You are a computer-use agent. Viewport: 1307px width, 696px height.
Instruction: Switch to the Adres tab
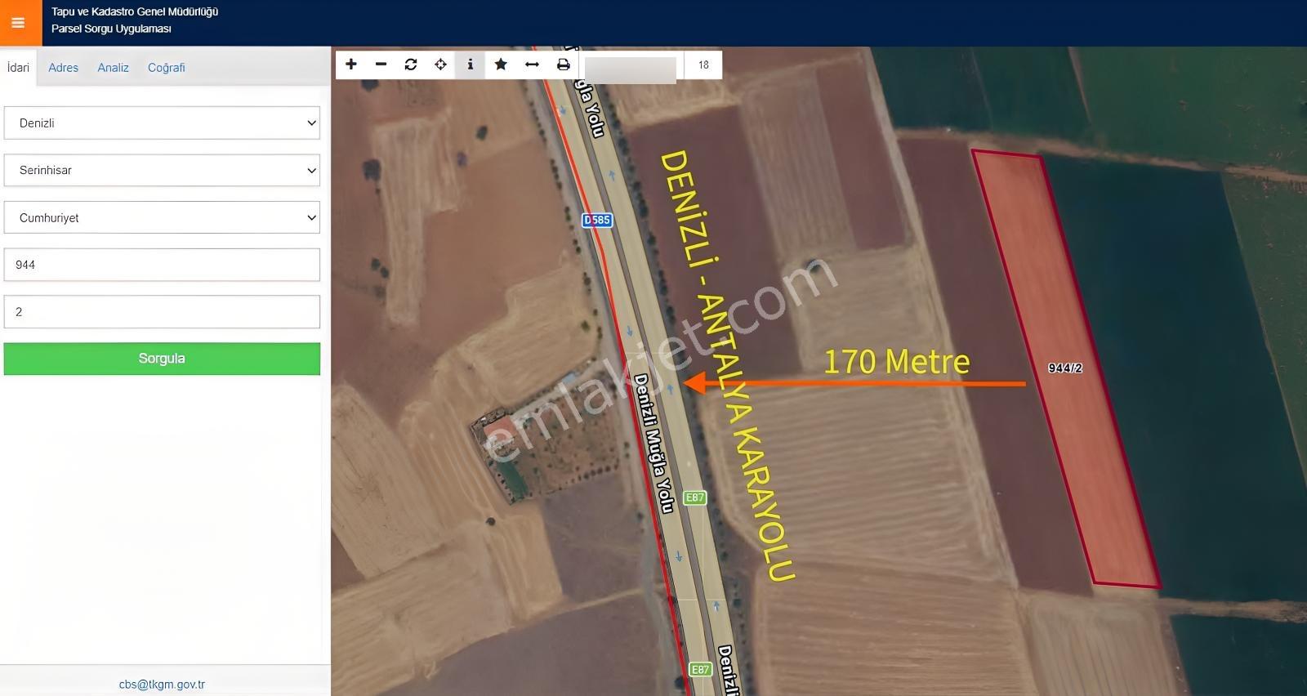tap(63, 68)
